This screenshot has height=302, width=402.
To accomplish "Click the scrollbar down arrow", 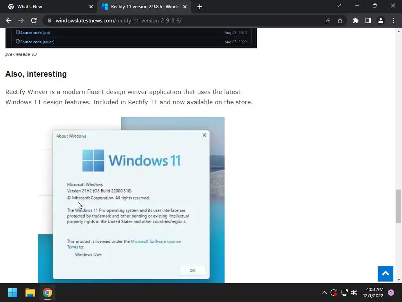I will pyautogui.click(x=398, y=280).
